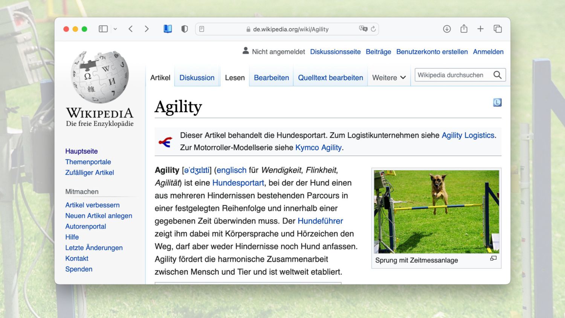Expand the Weitere dropdown

pos(389,78)
